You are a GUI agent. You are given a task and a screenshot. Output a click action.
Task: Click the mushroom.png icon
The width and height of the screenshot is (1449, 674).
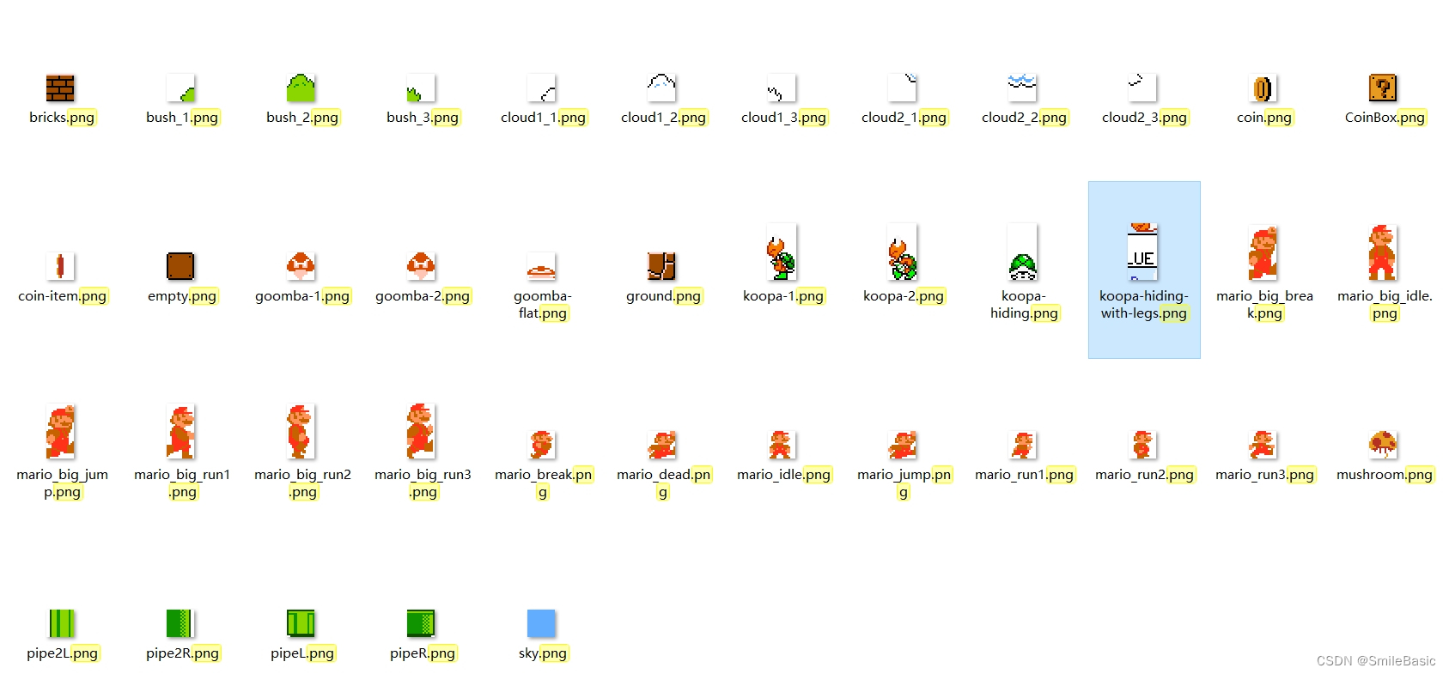[1383, 445]
